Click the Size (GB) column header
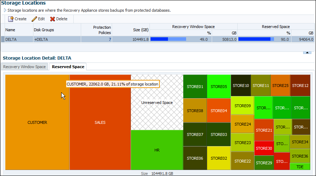Image resolution: width=316 pixels, height=176 pixels. (x=131, y=30)
